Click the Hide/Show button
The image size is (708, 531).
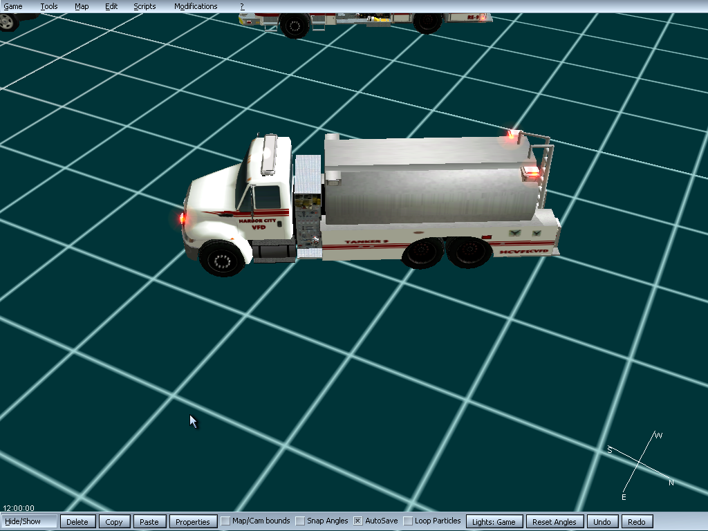pyautogui.click(x=29, y=522)
